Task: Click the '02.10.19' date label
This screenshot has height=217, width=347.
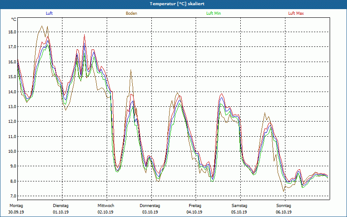Action: point(105,212)
